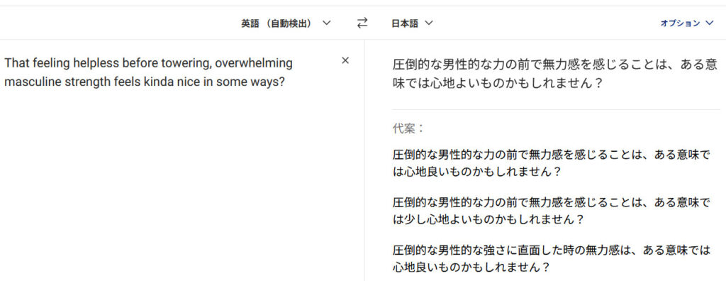Click the オプション text link
Viewport: 726px width, 281px height.
pos(680,23)
